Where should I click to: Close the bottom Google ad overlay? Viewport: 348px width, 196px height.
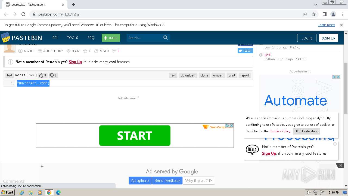point(341,166)
